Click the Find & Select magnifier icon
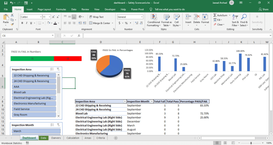The height and width of the screenshot is (145, 273). (x=244, y=17)
